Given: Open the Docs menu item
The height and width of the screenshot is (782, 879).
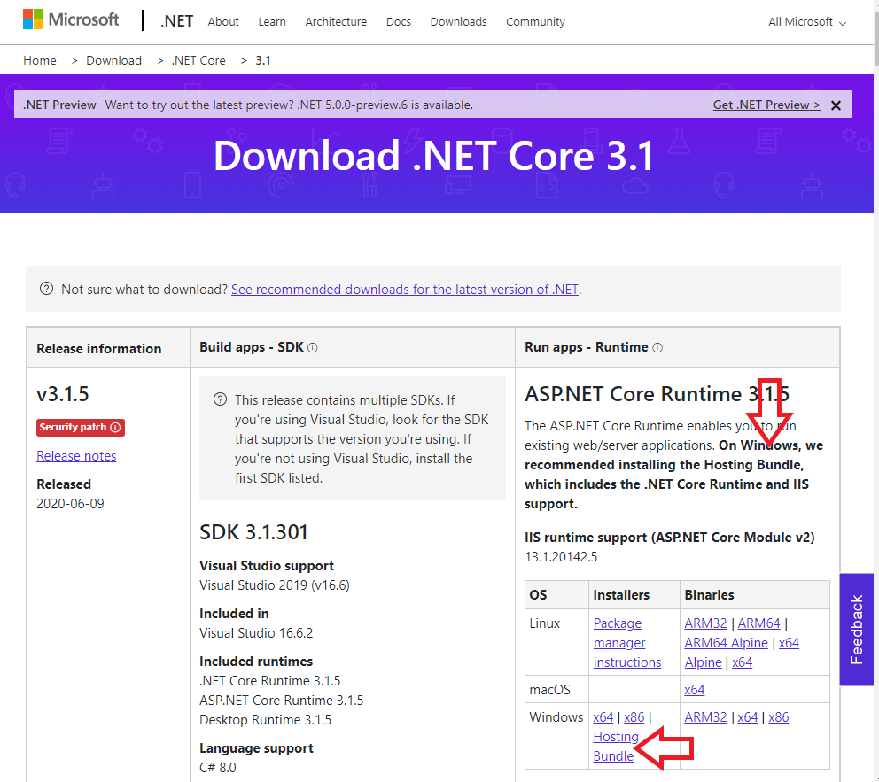Looking at the screenshot, I should pos(399,22).
